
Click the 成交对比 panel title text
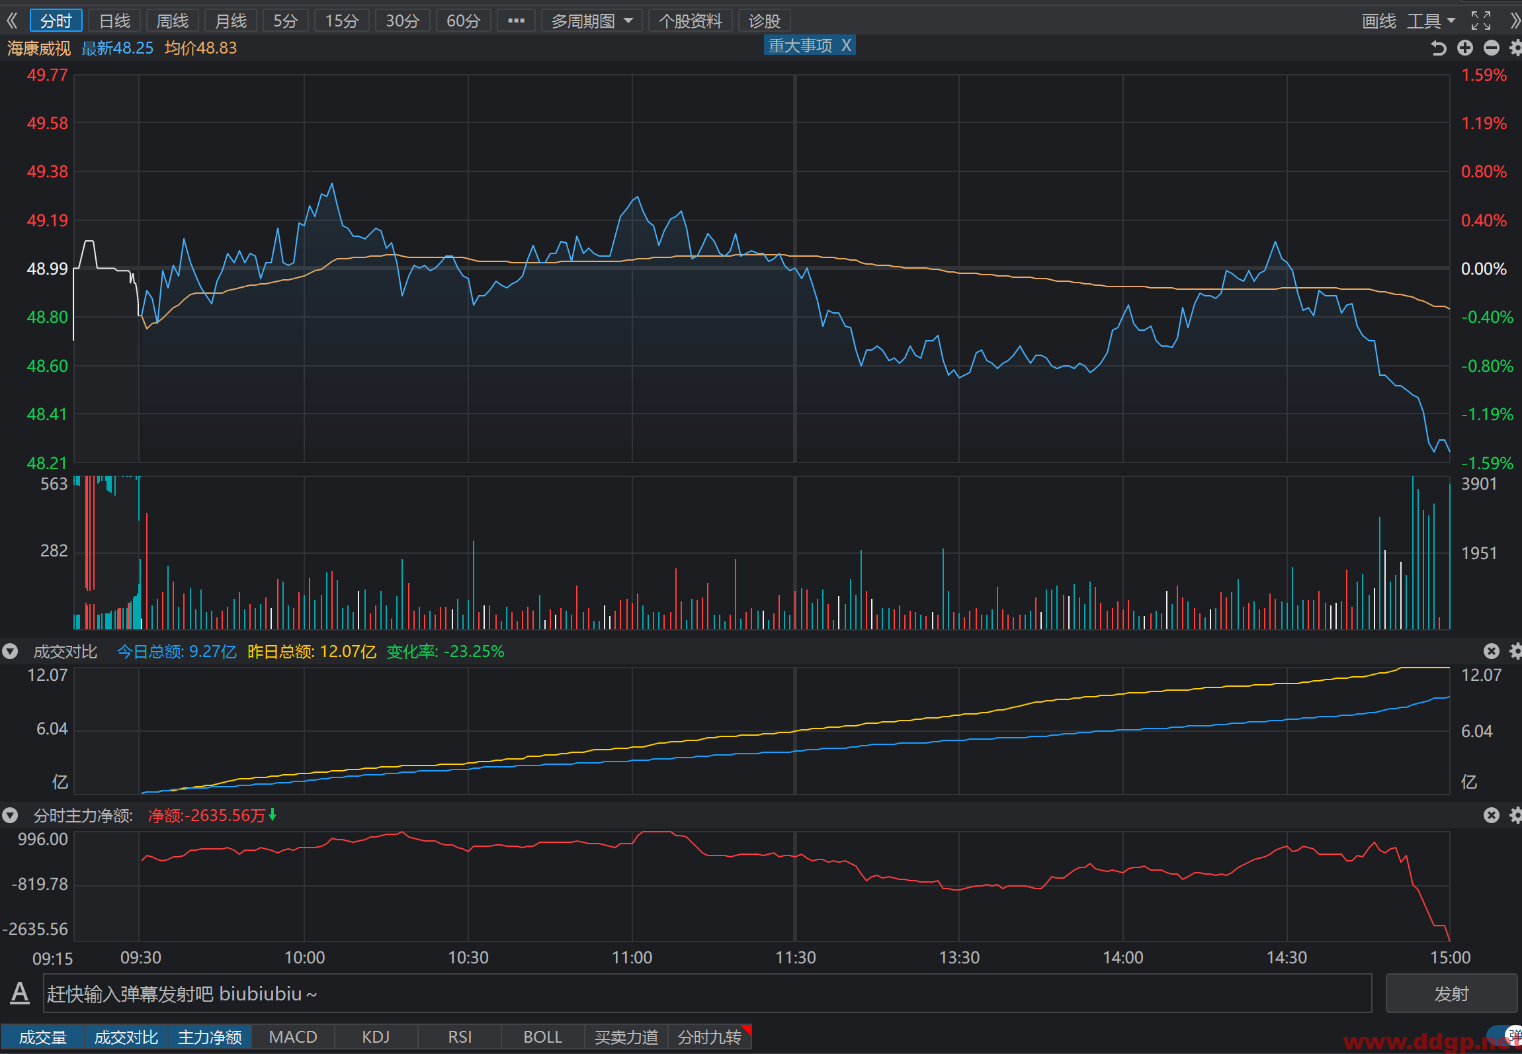[x=65, y=652]
